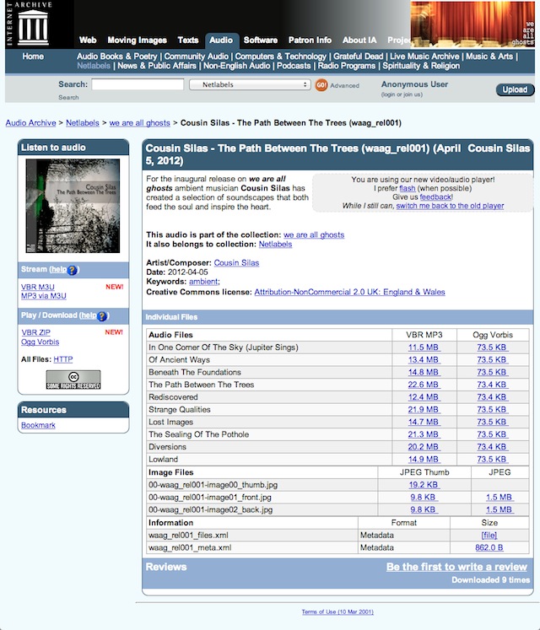Click the ambient keyword link

click(x=203, y=282)
